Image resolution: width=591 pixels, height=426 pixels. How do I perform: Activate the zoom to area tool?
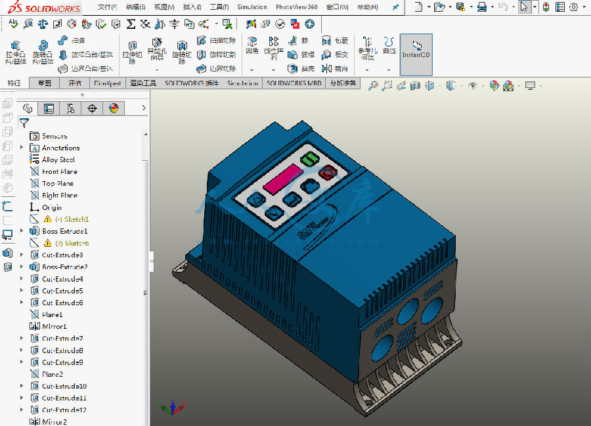(x=387, y=86)
